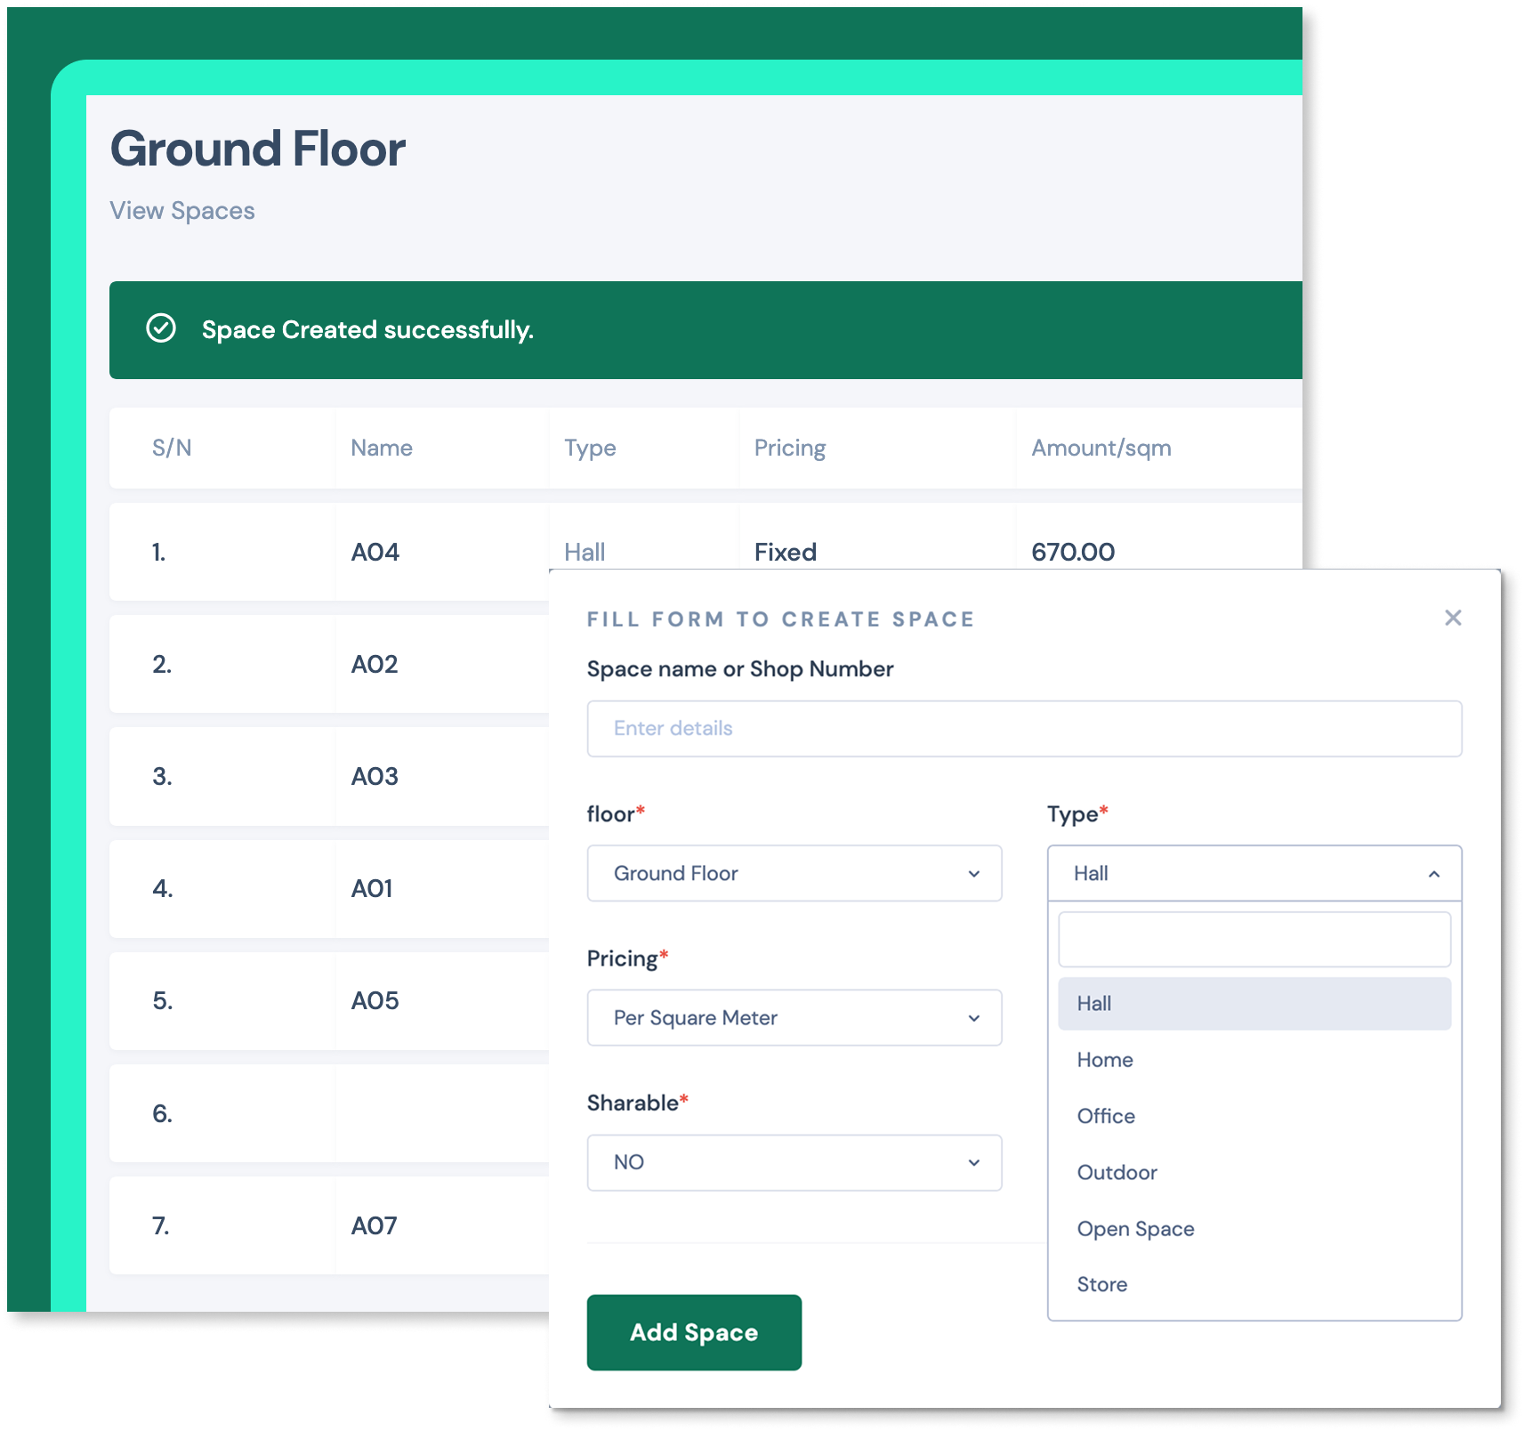Choose Home in the type options
Screen dimensions: 1524x1431
pyautogui.click(x=1105, y=1060)
